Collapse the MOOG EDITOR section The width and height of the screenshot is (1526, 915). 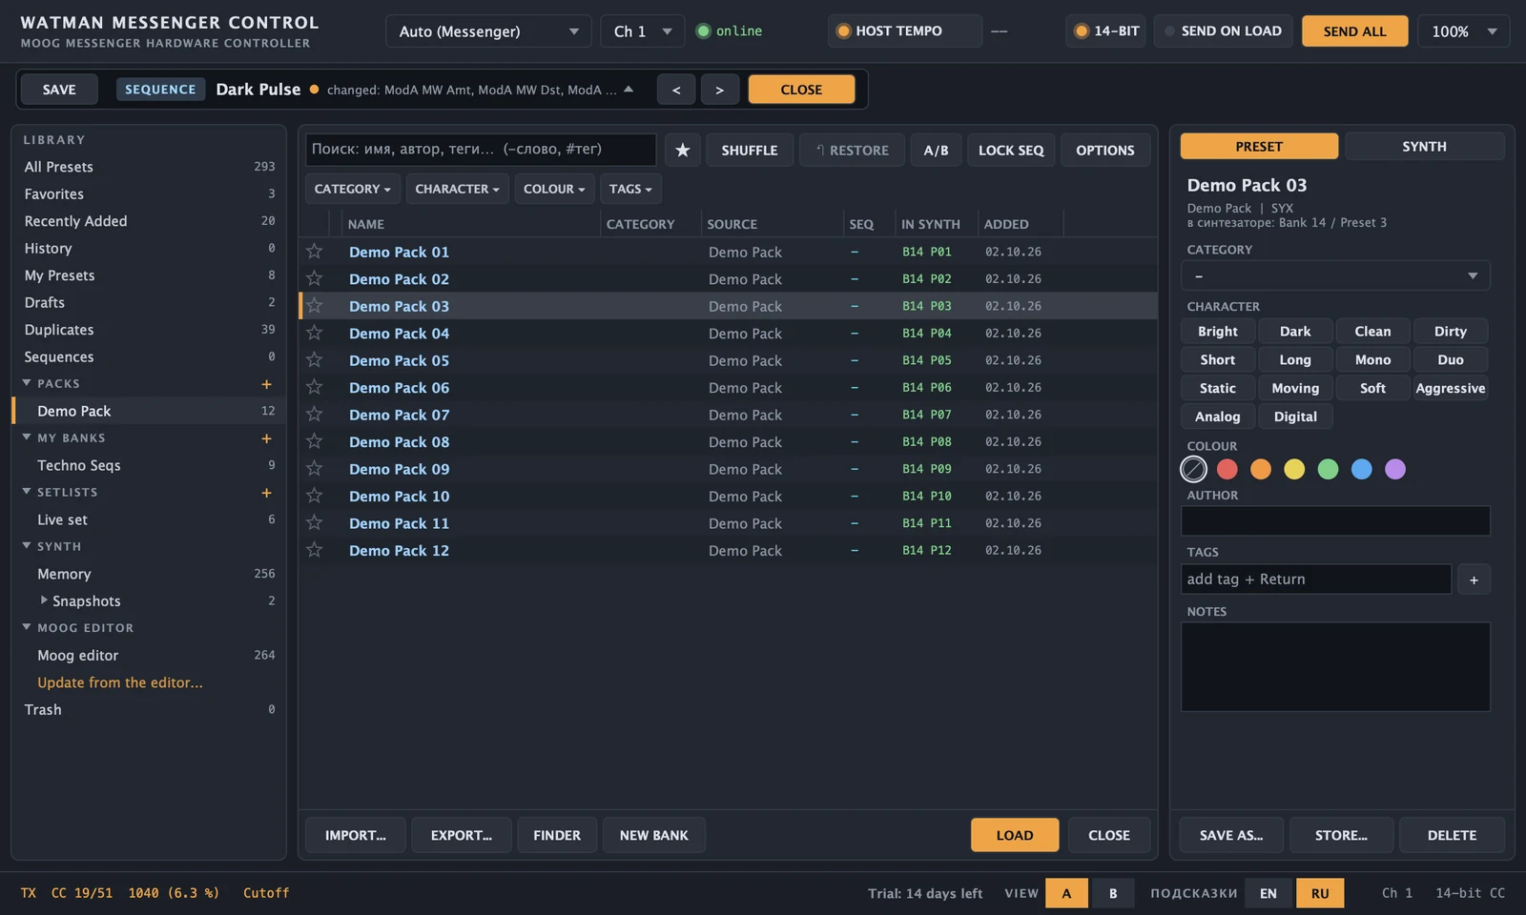(27, 627)
